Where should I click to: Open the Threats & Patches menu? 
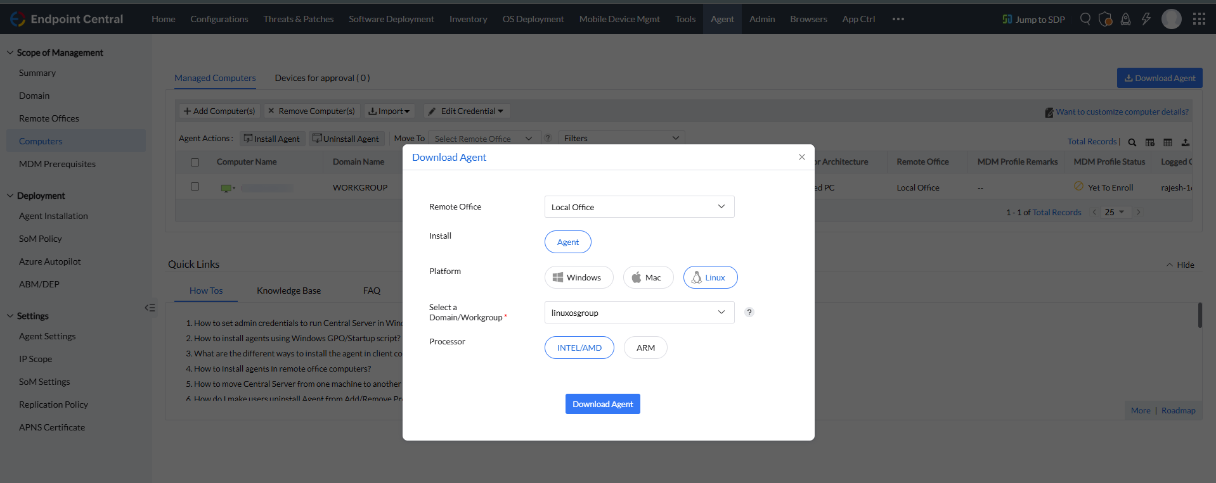tap(299, 19)
